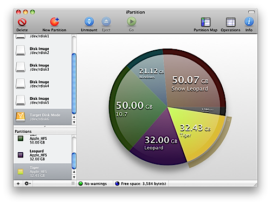
Task: Select the Target Disk Mode disk
Action: [x=43, y=117]
